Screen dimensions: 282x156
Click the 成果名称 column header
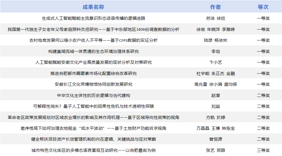(x=93, y=7)
